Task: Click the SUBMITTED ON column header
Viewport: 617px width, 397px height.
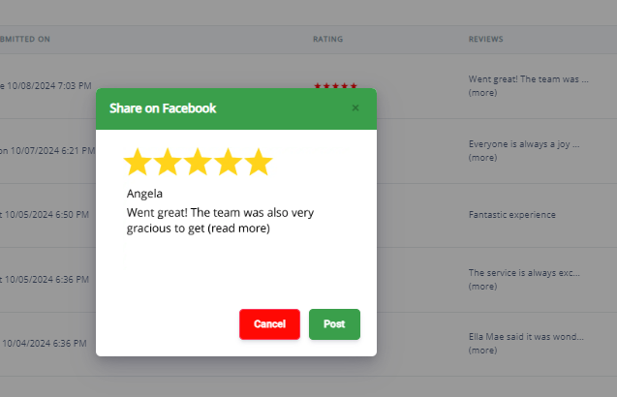Action: pyautogui.click(x=25, y=39)
